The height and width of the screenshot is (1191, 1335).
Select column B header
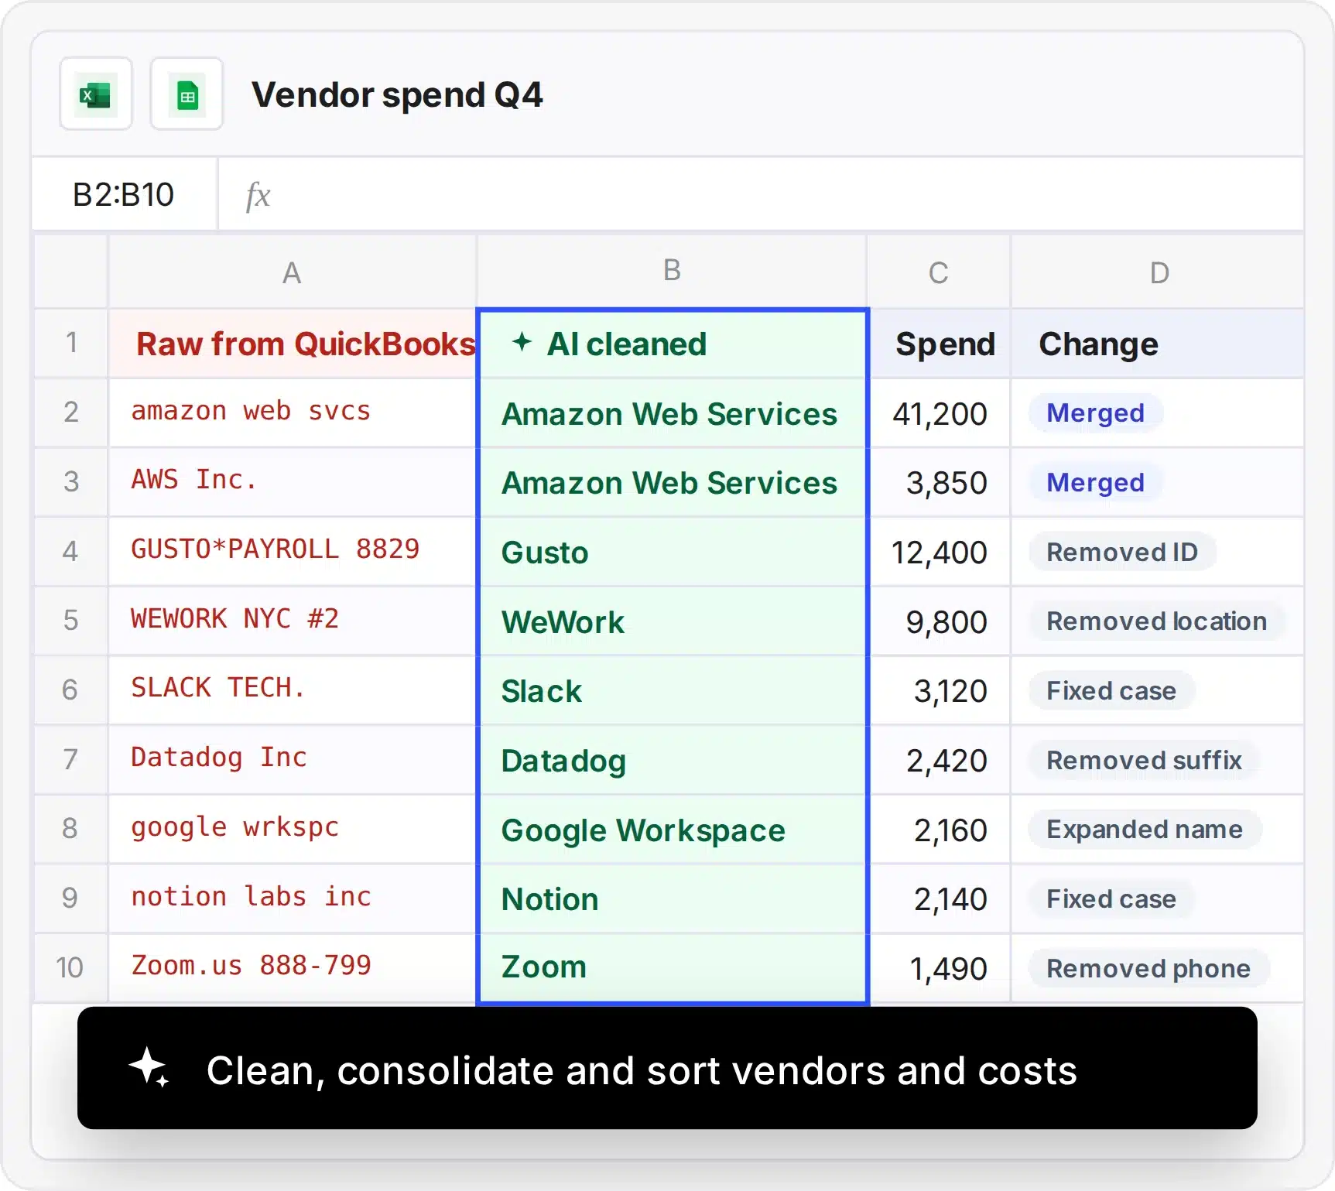[672, 271]
